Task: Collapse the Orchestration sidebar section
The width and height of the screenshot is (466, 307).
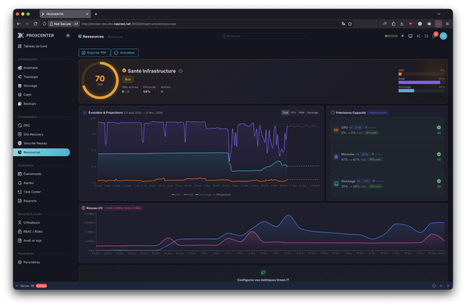Action: 27,117
